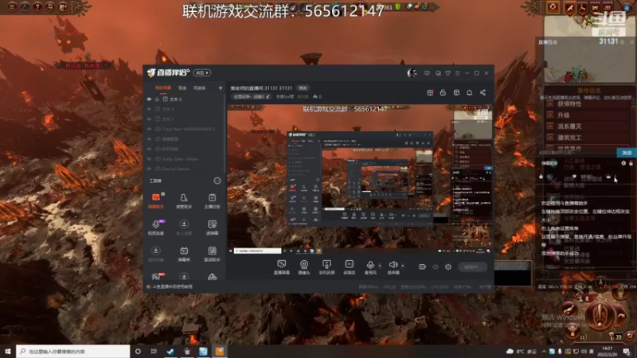Open the 弹幕助手 tool in the toolbox
Image resolution: width=637 pixels, height=358 pixels.
point(155,200)
